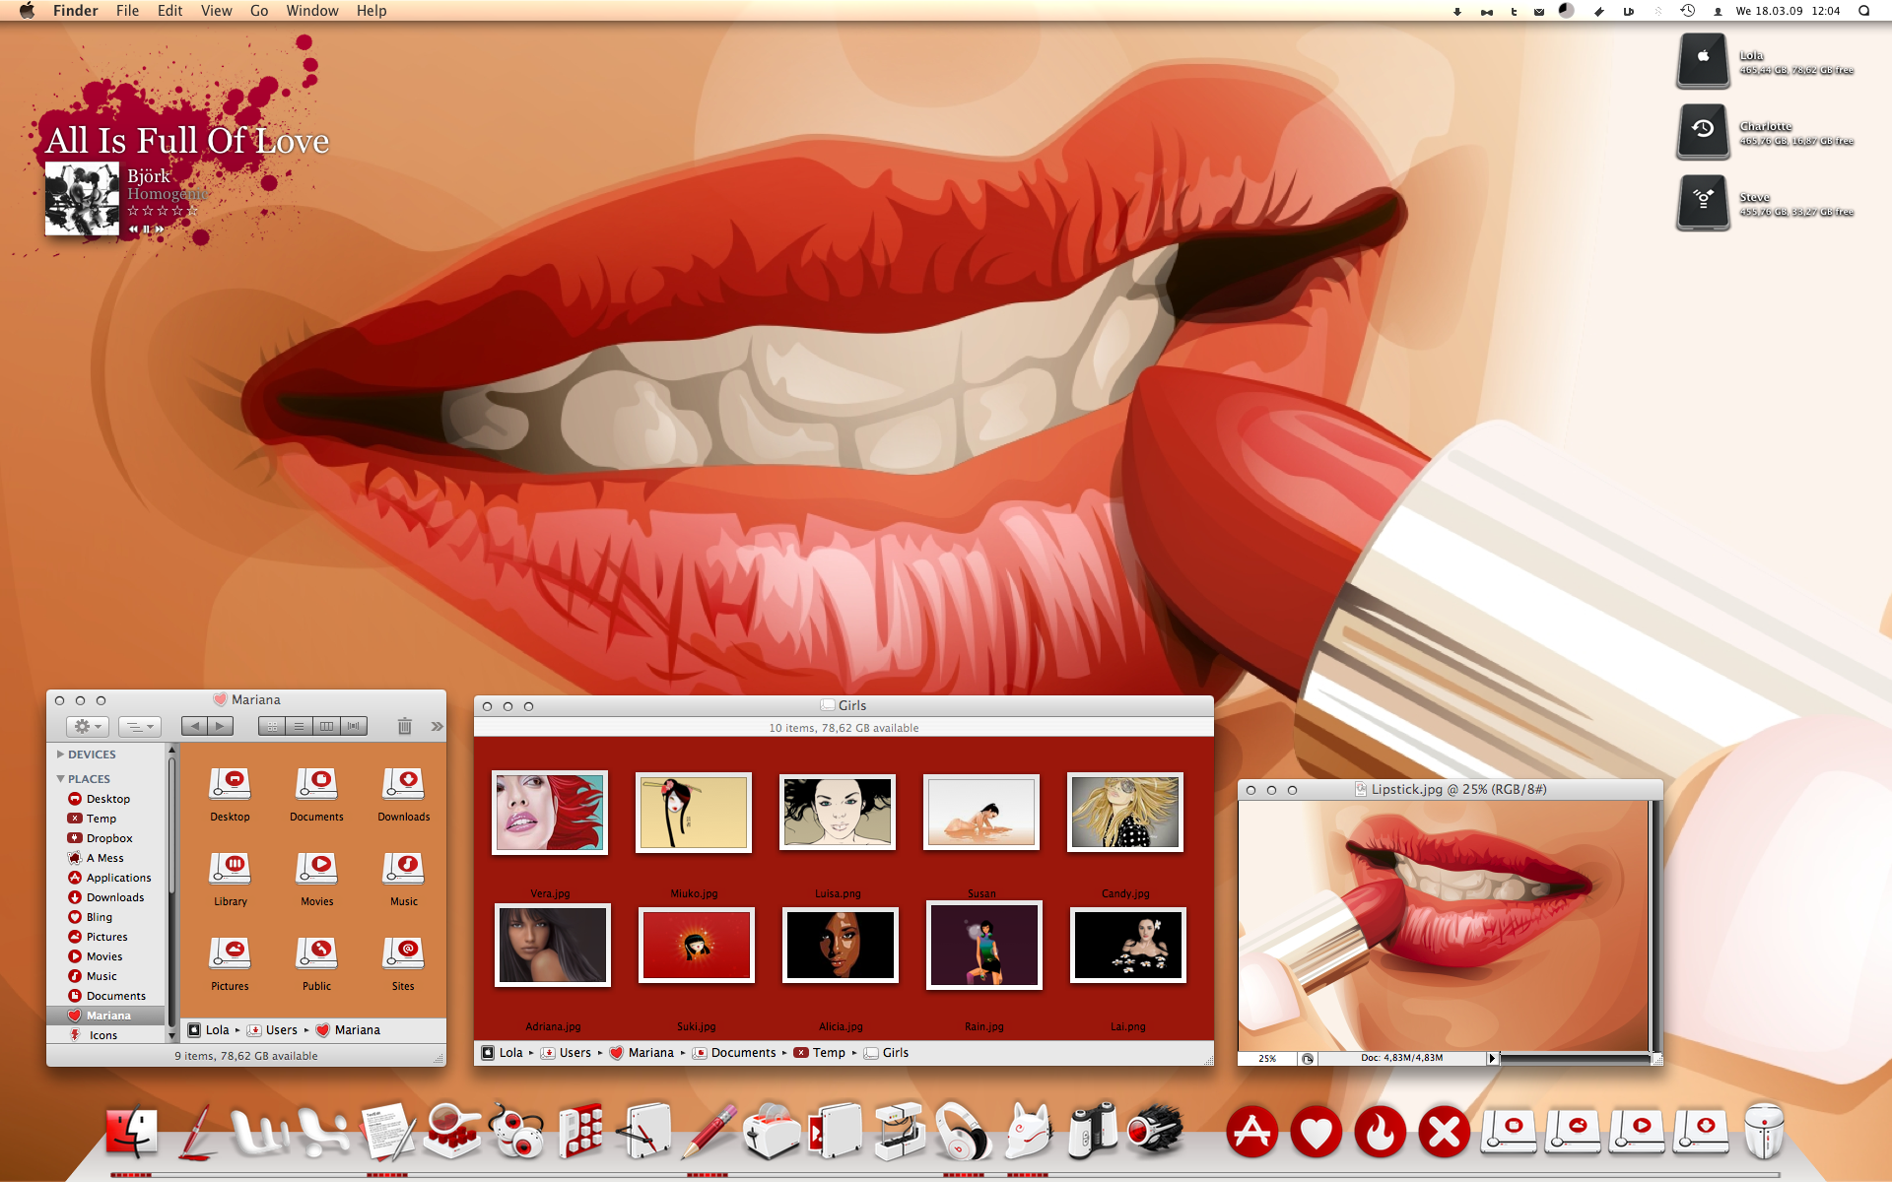Screen dimensions: 1892x1182
Task: Open Finder from the dock
Action: pos(131,1133)
